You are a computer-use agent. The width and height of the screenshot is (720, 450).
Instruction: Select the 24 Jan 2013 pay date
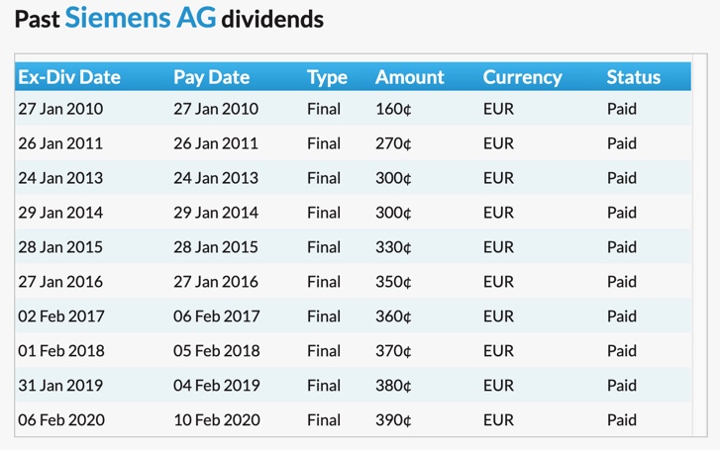point(216,178)
